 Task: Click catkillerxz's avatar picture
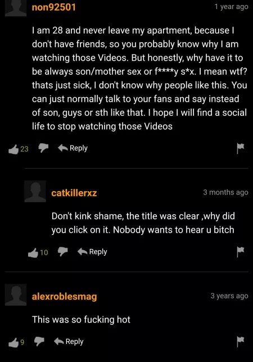(35, 191)
